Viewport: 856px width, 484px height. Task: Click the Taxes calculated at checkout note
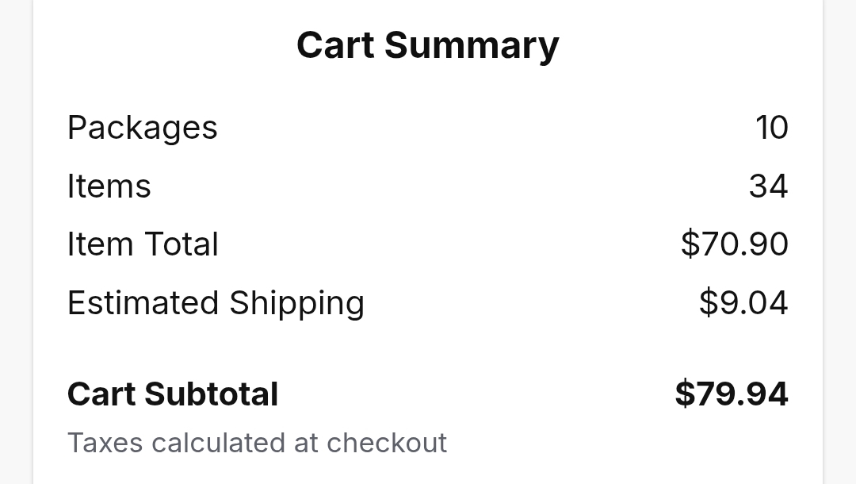click(257, 443)
